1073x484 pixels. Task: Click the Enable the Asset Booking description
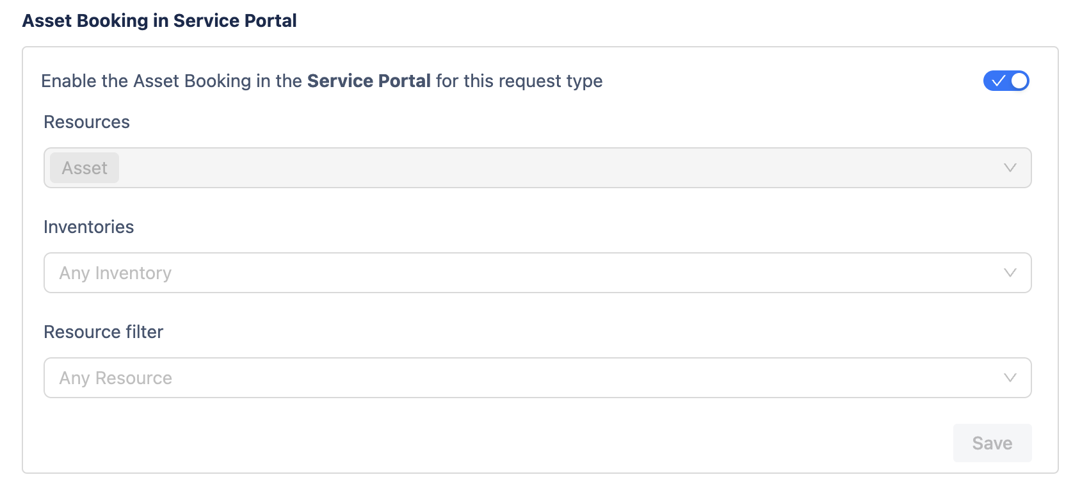(173, 81)
